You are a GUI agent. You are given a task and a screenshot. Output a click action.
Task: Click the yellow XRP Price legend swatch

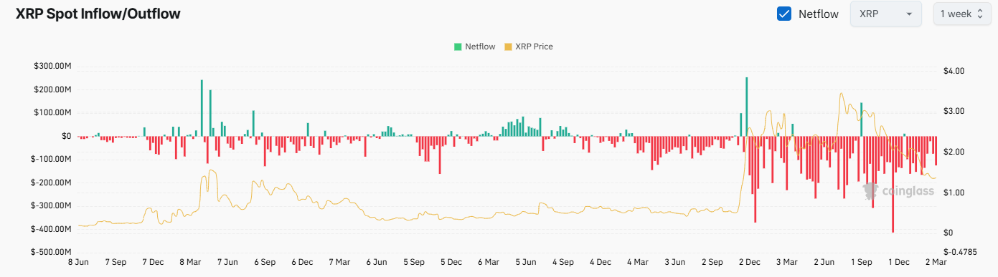[x=509, y=47]
